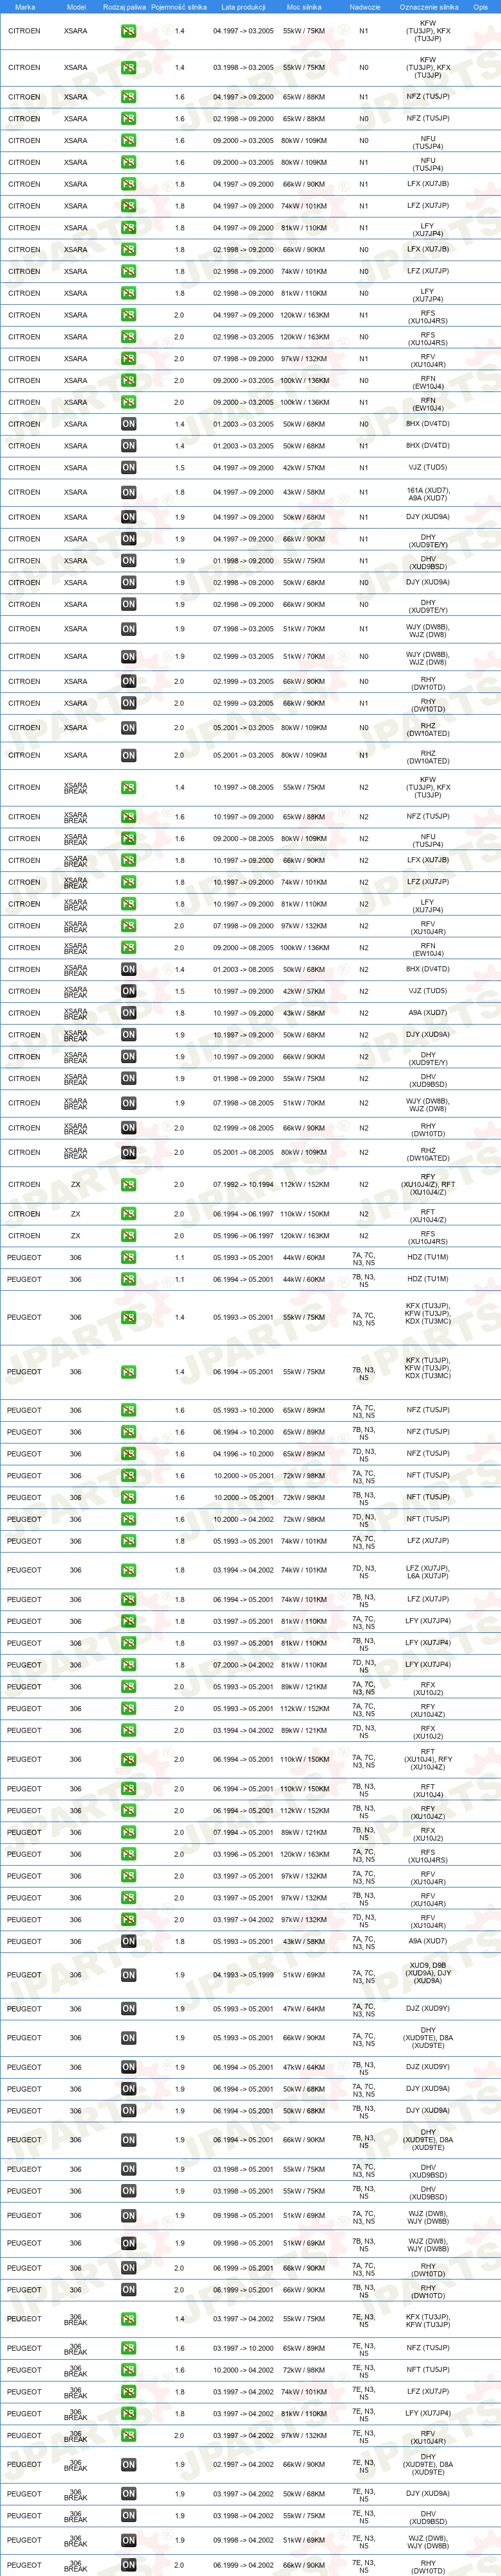Click the Pojemność silnika column header

pos(179,7)
